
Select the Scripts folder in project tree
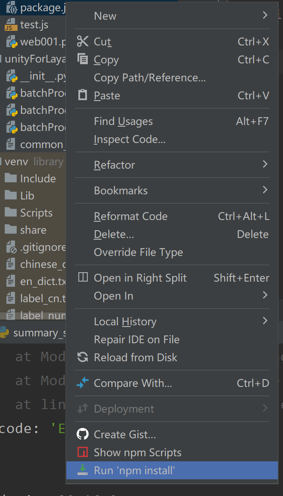36,213
